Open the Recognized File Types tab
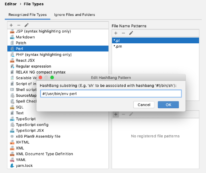206x173 pixels. click(28, 15)
